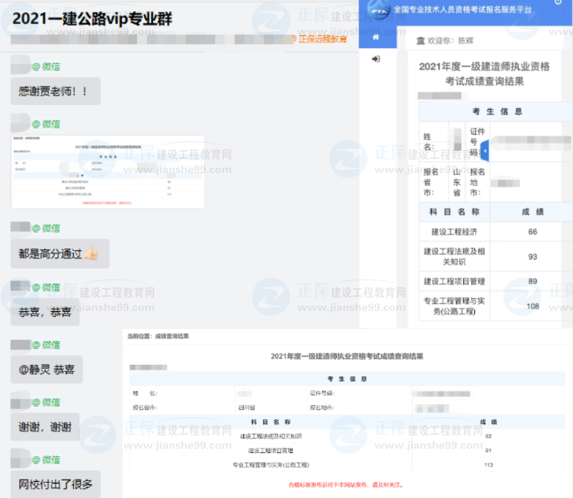Click the @静灵 恭喜 message

click(x=47, y=370)
